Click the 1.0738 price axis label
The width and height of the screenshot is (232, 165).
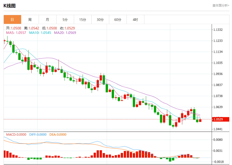[x=218, y=96]
